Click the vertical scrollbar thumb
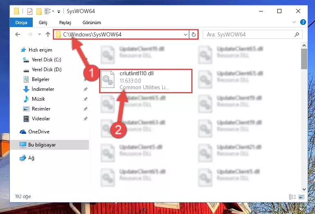315x214 pixels. tap(304, 59)
